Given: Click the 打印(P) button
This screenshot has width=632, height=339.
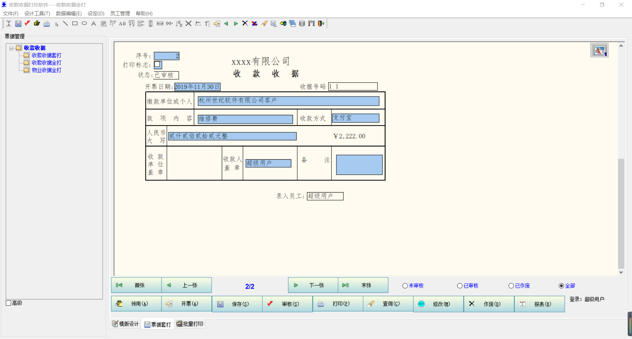Looking at the screenshot, I should click(338, 304).
